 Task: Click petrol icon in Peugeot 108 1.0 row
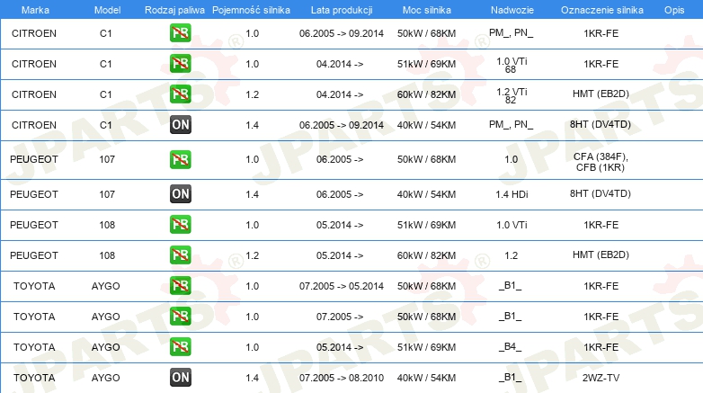tap(180, 225)
